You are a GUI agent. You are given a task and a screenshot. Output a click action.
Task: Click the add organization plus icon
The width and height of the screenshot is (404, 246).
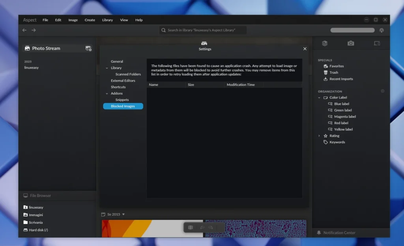382,91
